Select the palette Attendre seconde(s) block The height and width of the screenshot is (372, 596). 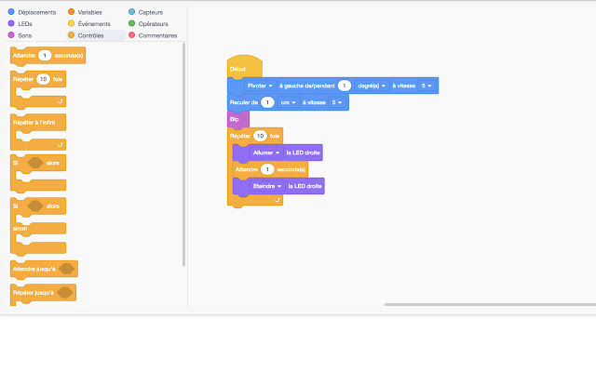[47, 56]
